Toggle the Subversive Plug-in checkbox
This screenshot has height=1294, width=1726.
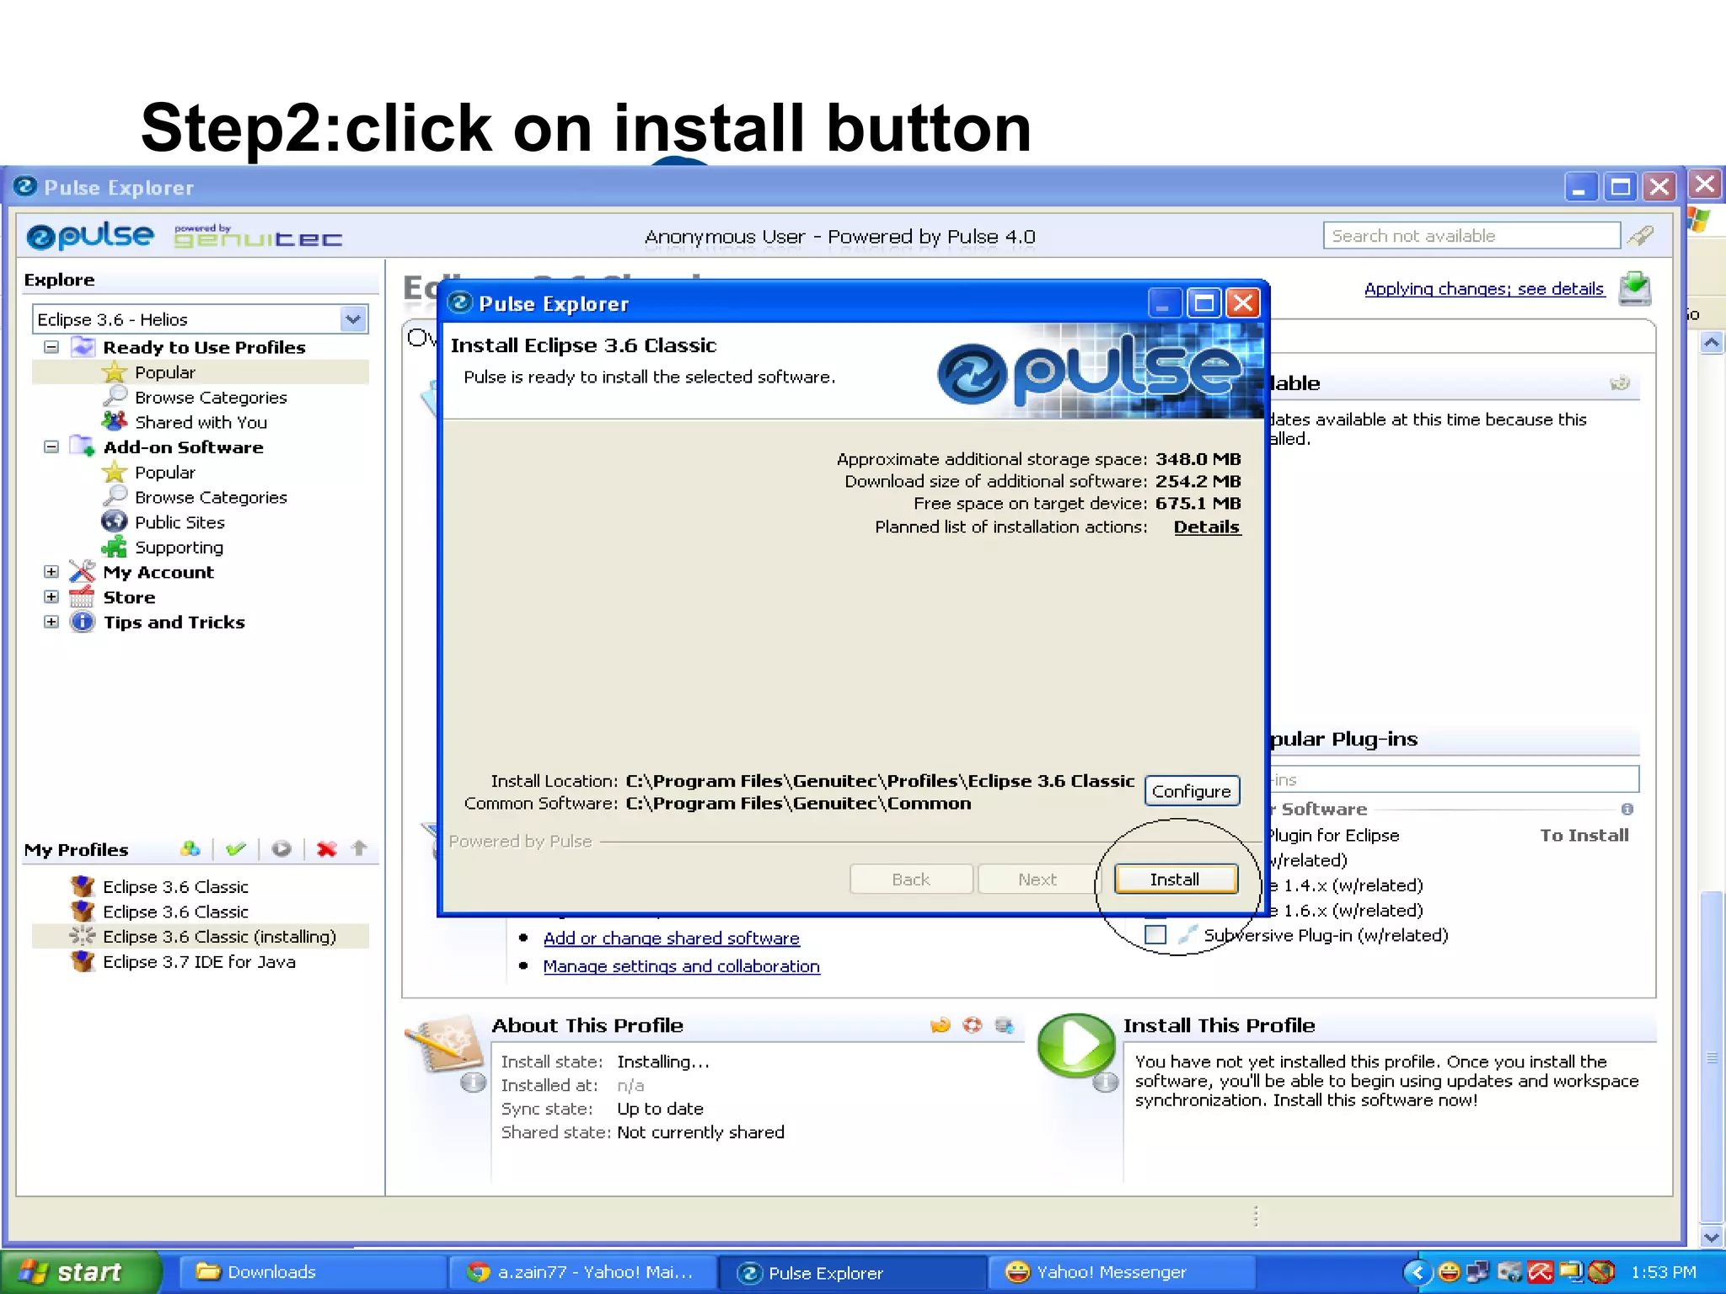click(x=1155, y=935)
